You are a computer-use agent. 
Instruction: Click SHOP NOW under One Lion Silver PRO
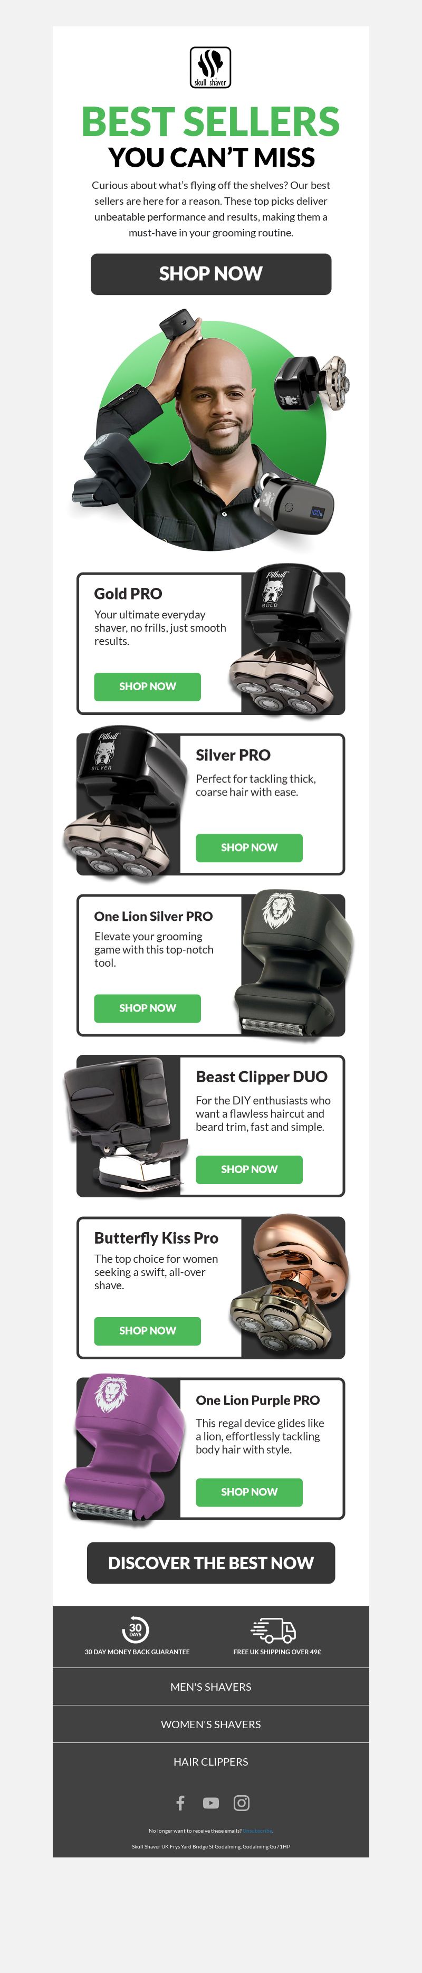[147, 1008]
